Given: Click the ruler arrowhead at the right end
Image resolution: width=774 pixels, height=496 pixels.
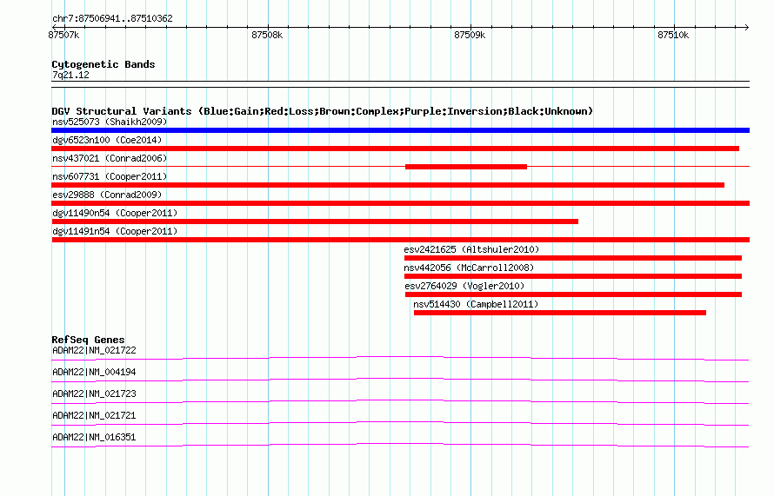Looking at the screenshot, I should point(747,27).
